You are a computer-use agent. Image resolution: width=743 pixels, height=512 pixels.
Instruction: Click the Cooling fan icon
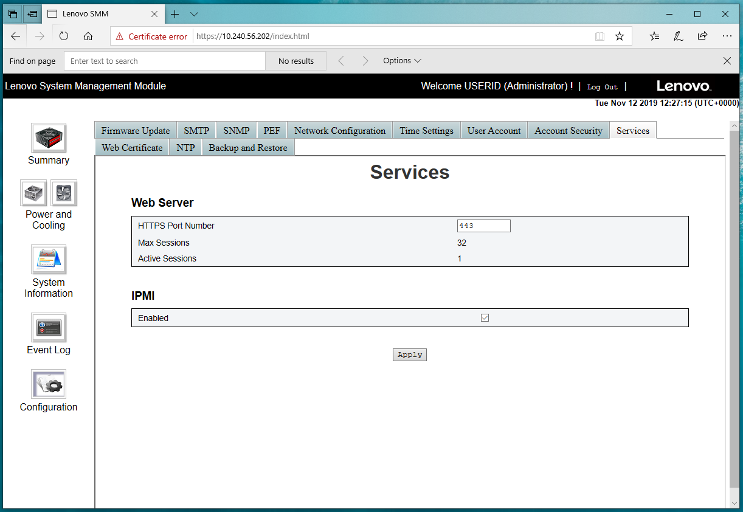(63, 193)
